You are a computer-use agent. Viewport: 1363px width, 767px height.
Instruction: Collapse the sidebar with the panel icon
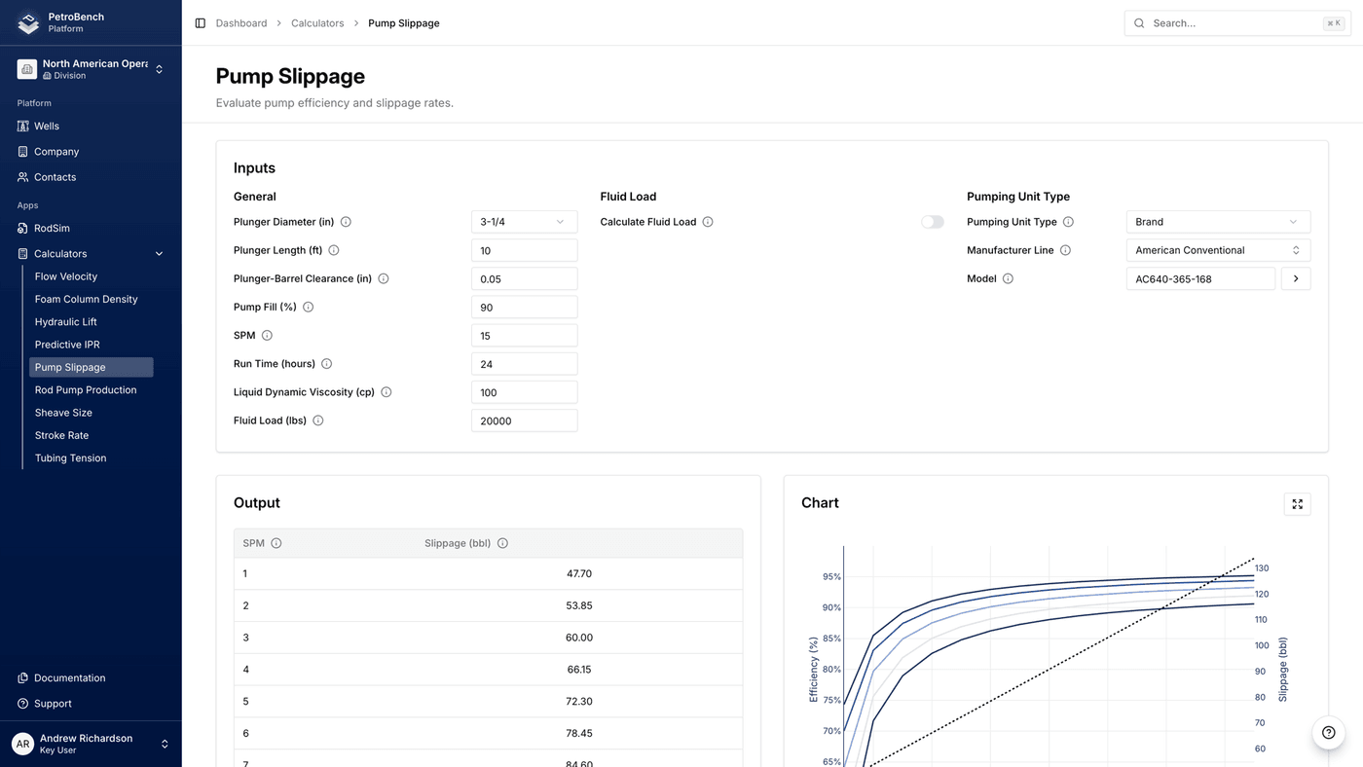click(x=200, y=22)
